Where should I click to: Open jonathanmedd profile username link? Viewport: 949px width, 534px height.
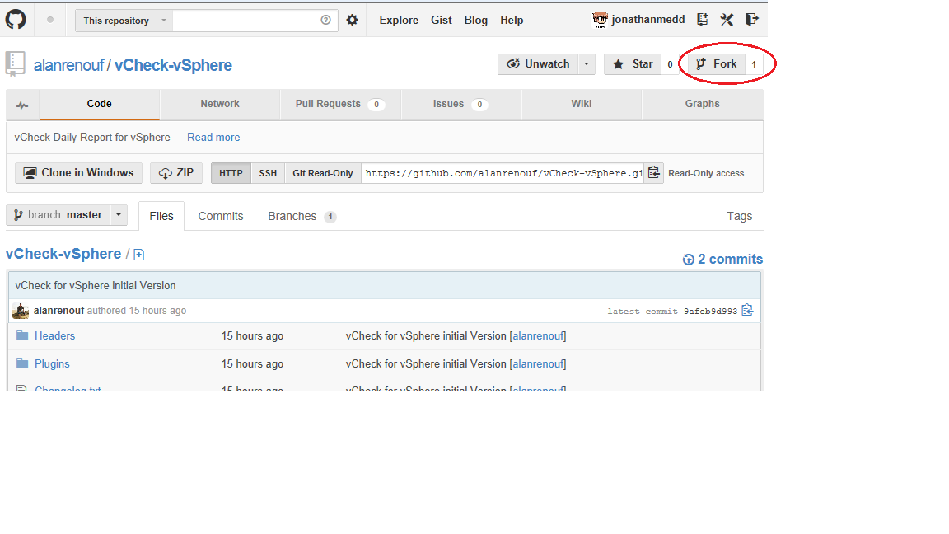pos(648,20)
